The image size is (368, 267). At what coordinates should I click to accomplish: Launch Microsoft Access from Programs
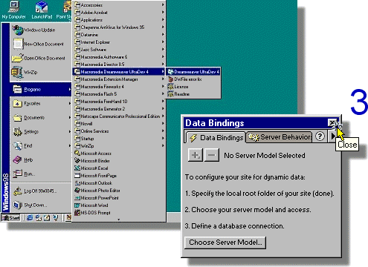click(x=119, y=154)
